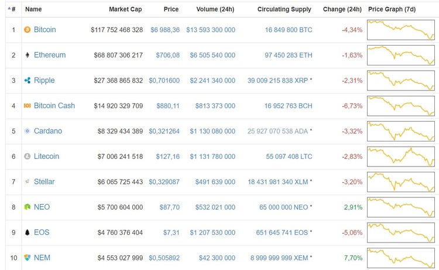Sort by Change (24h) column header
The width and height of the screenshot is (439, 270).
click(x=342, y=9)
